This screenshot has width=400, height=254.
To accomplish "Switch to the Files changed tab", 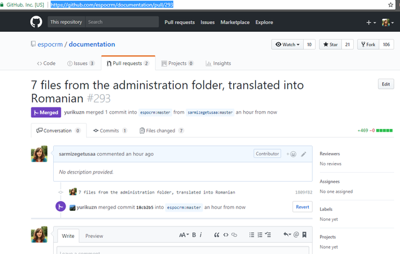I will click(x=162, y=130).
